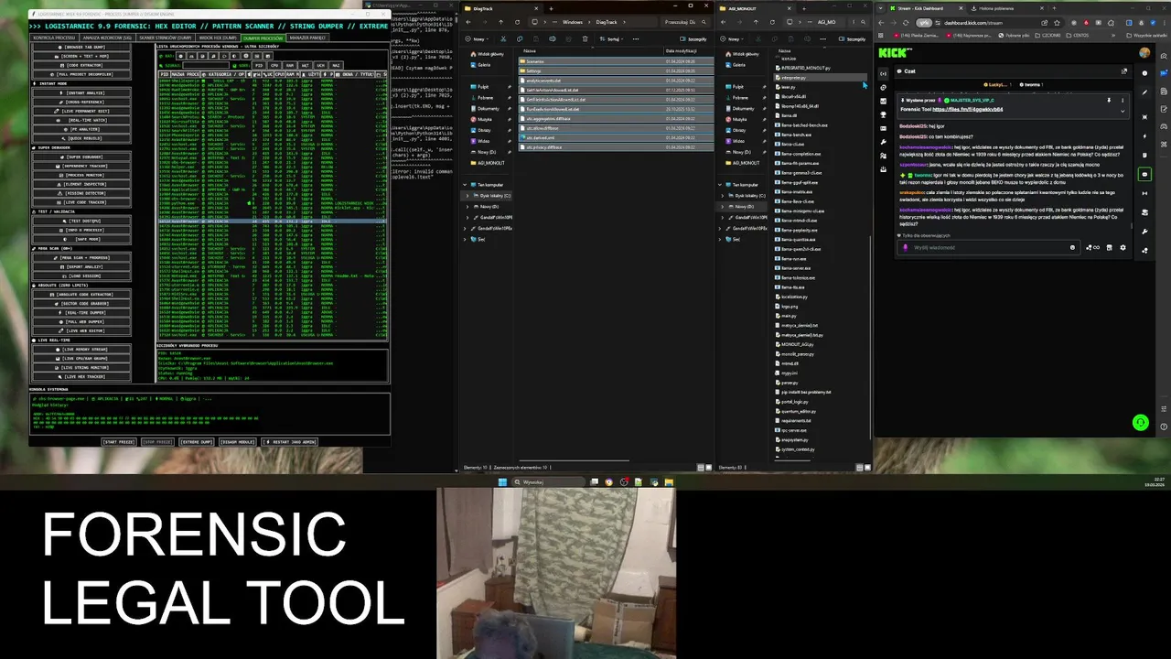Open the community users icon in Kick sidebar
The width and height of the screenshot is (1171, 659).
click(x=883, y=156)
